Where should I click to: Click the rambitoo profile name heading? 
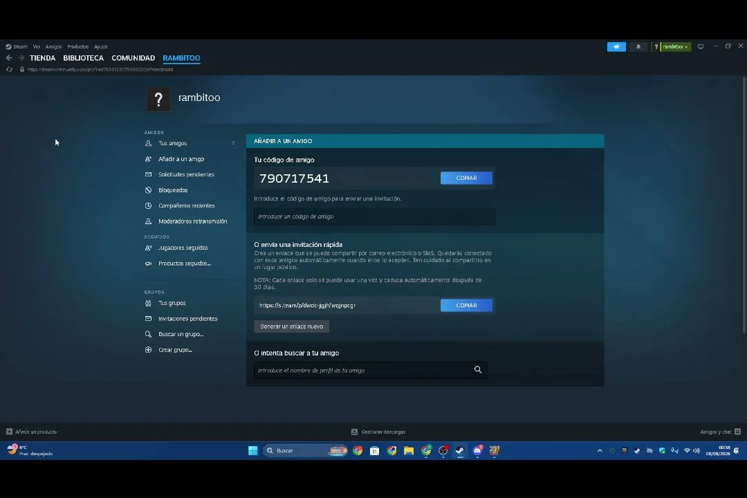(199, 98)
